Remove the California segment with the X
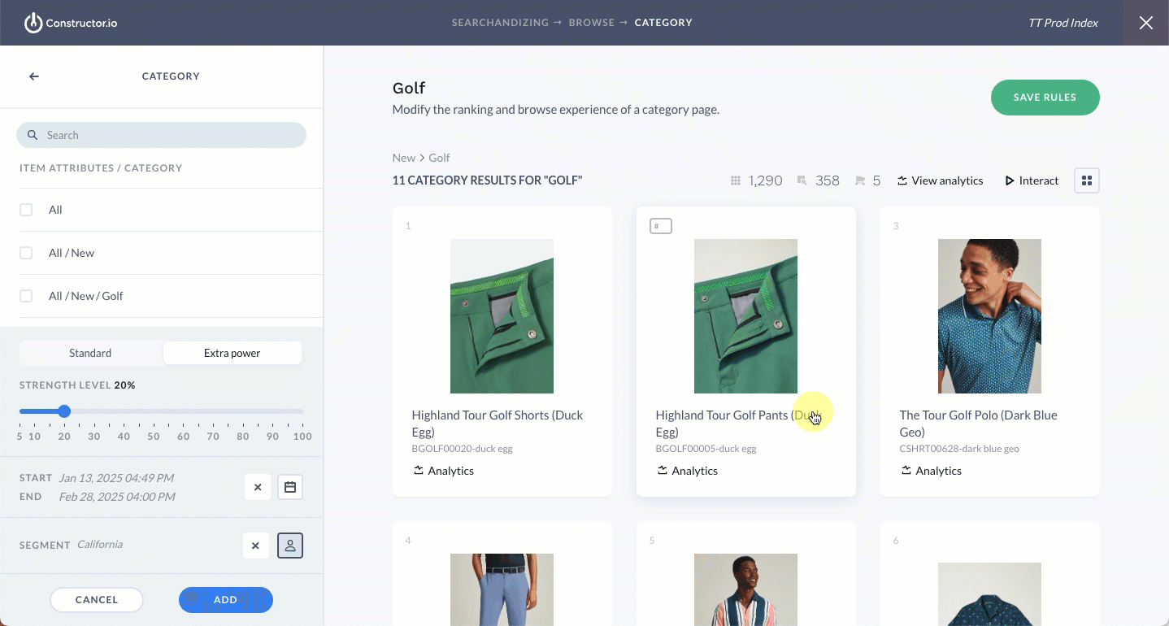 tap(255, 546)
